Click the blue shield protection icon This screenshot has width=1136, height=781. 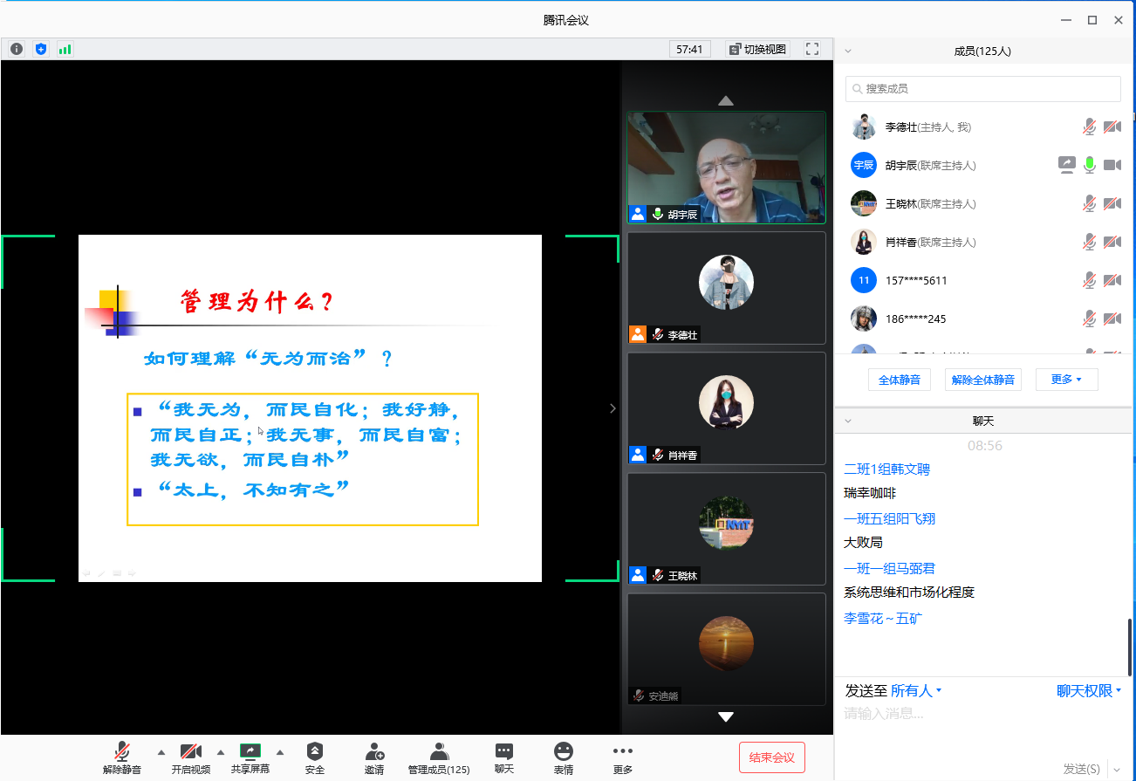40,49
